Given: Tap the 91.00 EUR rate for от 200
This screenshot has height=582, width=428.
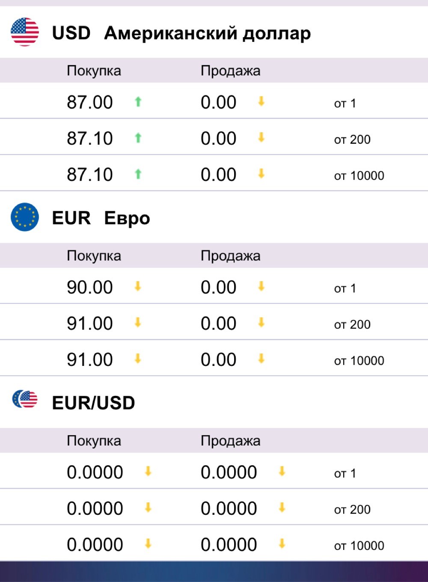Looking at the screenshot, I should coord(90,324).
